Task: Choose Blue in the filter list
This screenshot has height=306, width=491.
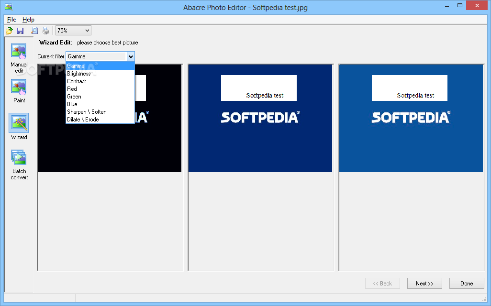Action: (x=100, y=104)
